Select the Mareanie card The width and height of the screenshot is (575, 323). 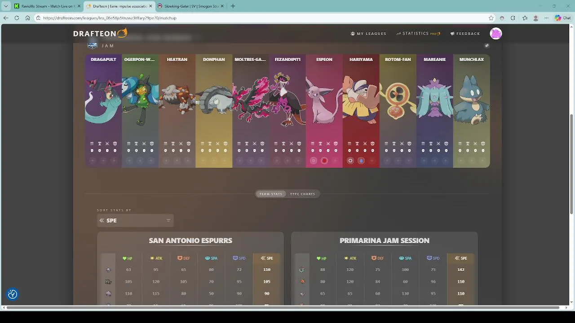click(435, 111)
